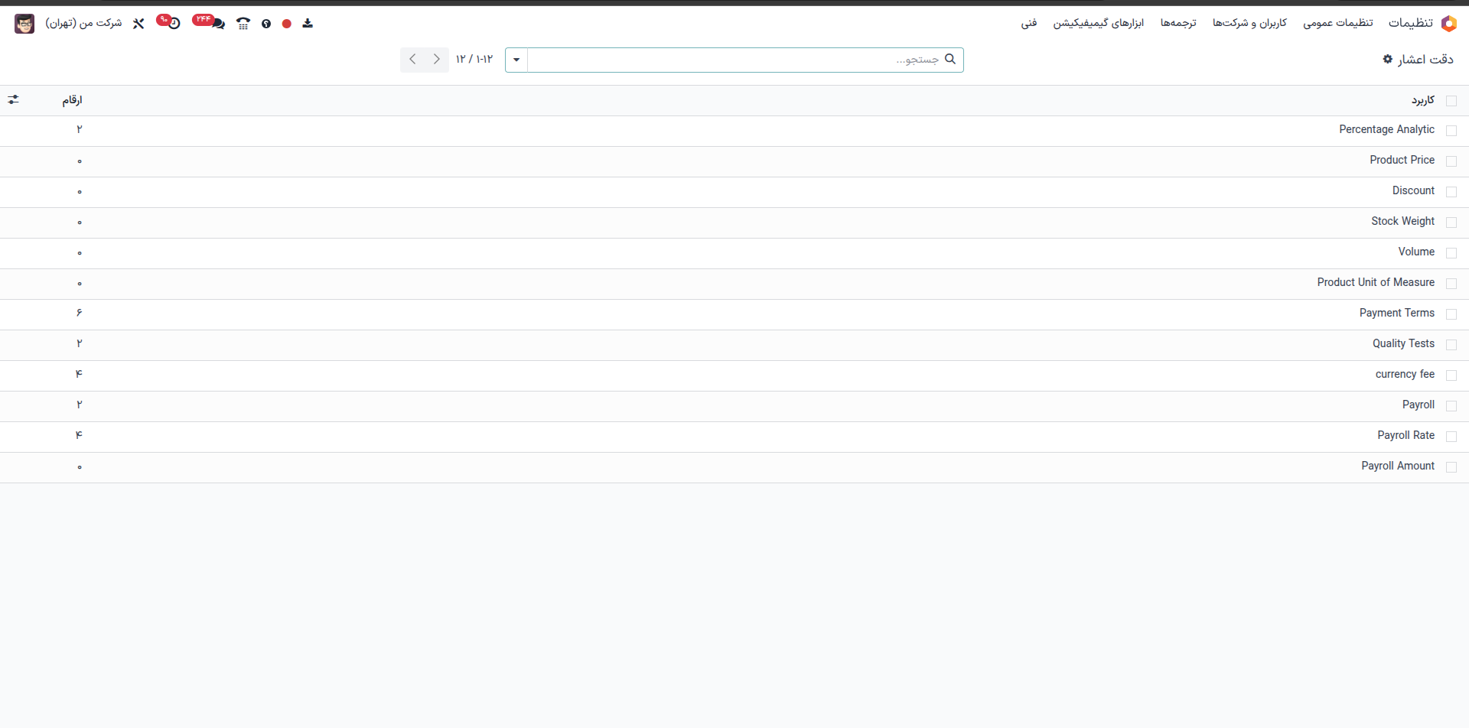
Task: Open the Payroll Rate record
Action: click(1405, 435)
